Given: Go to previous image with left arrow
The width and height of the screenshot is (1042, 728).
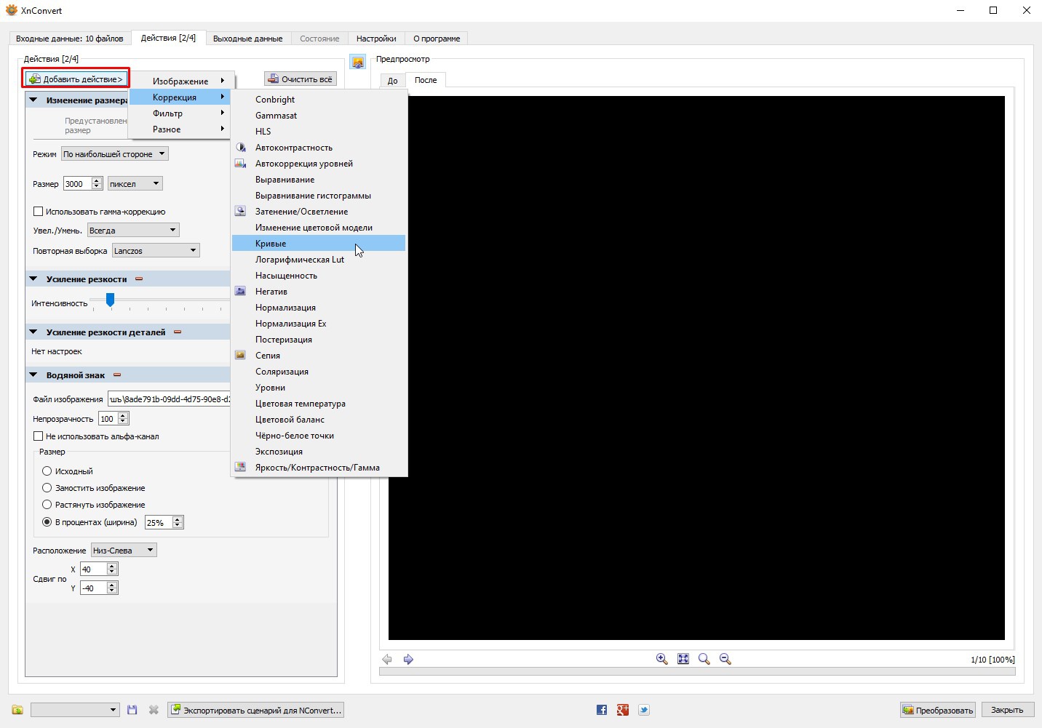Looking at the screenshot, I should [387, 659].
